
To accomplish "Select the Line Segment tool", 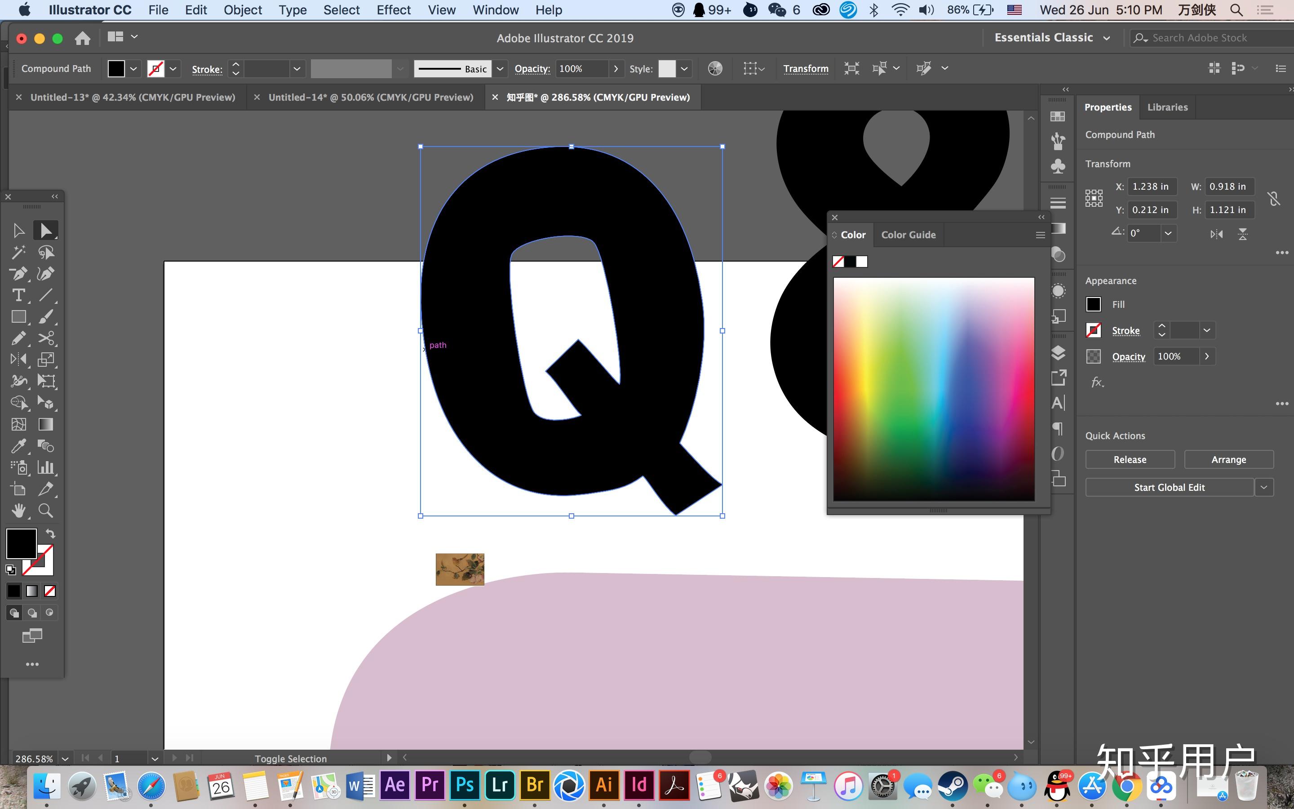I will pos(46,295).
